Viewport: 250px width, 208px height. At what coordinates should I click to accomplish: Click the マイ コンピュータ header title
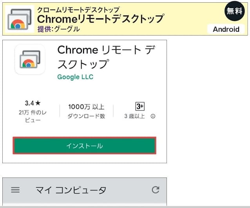[71, 190]
